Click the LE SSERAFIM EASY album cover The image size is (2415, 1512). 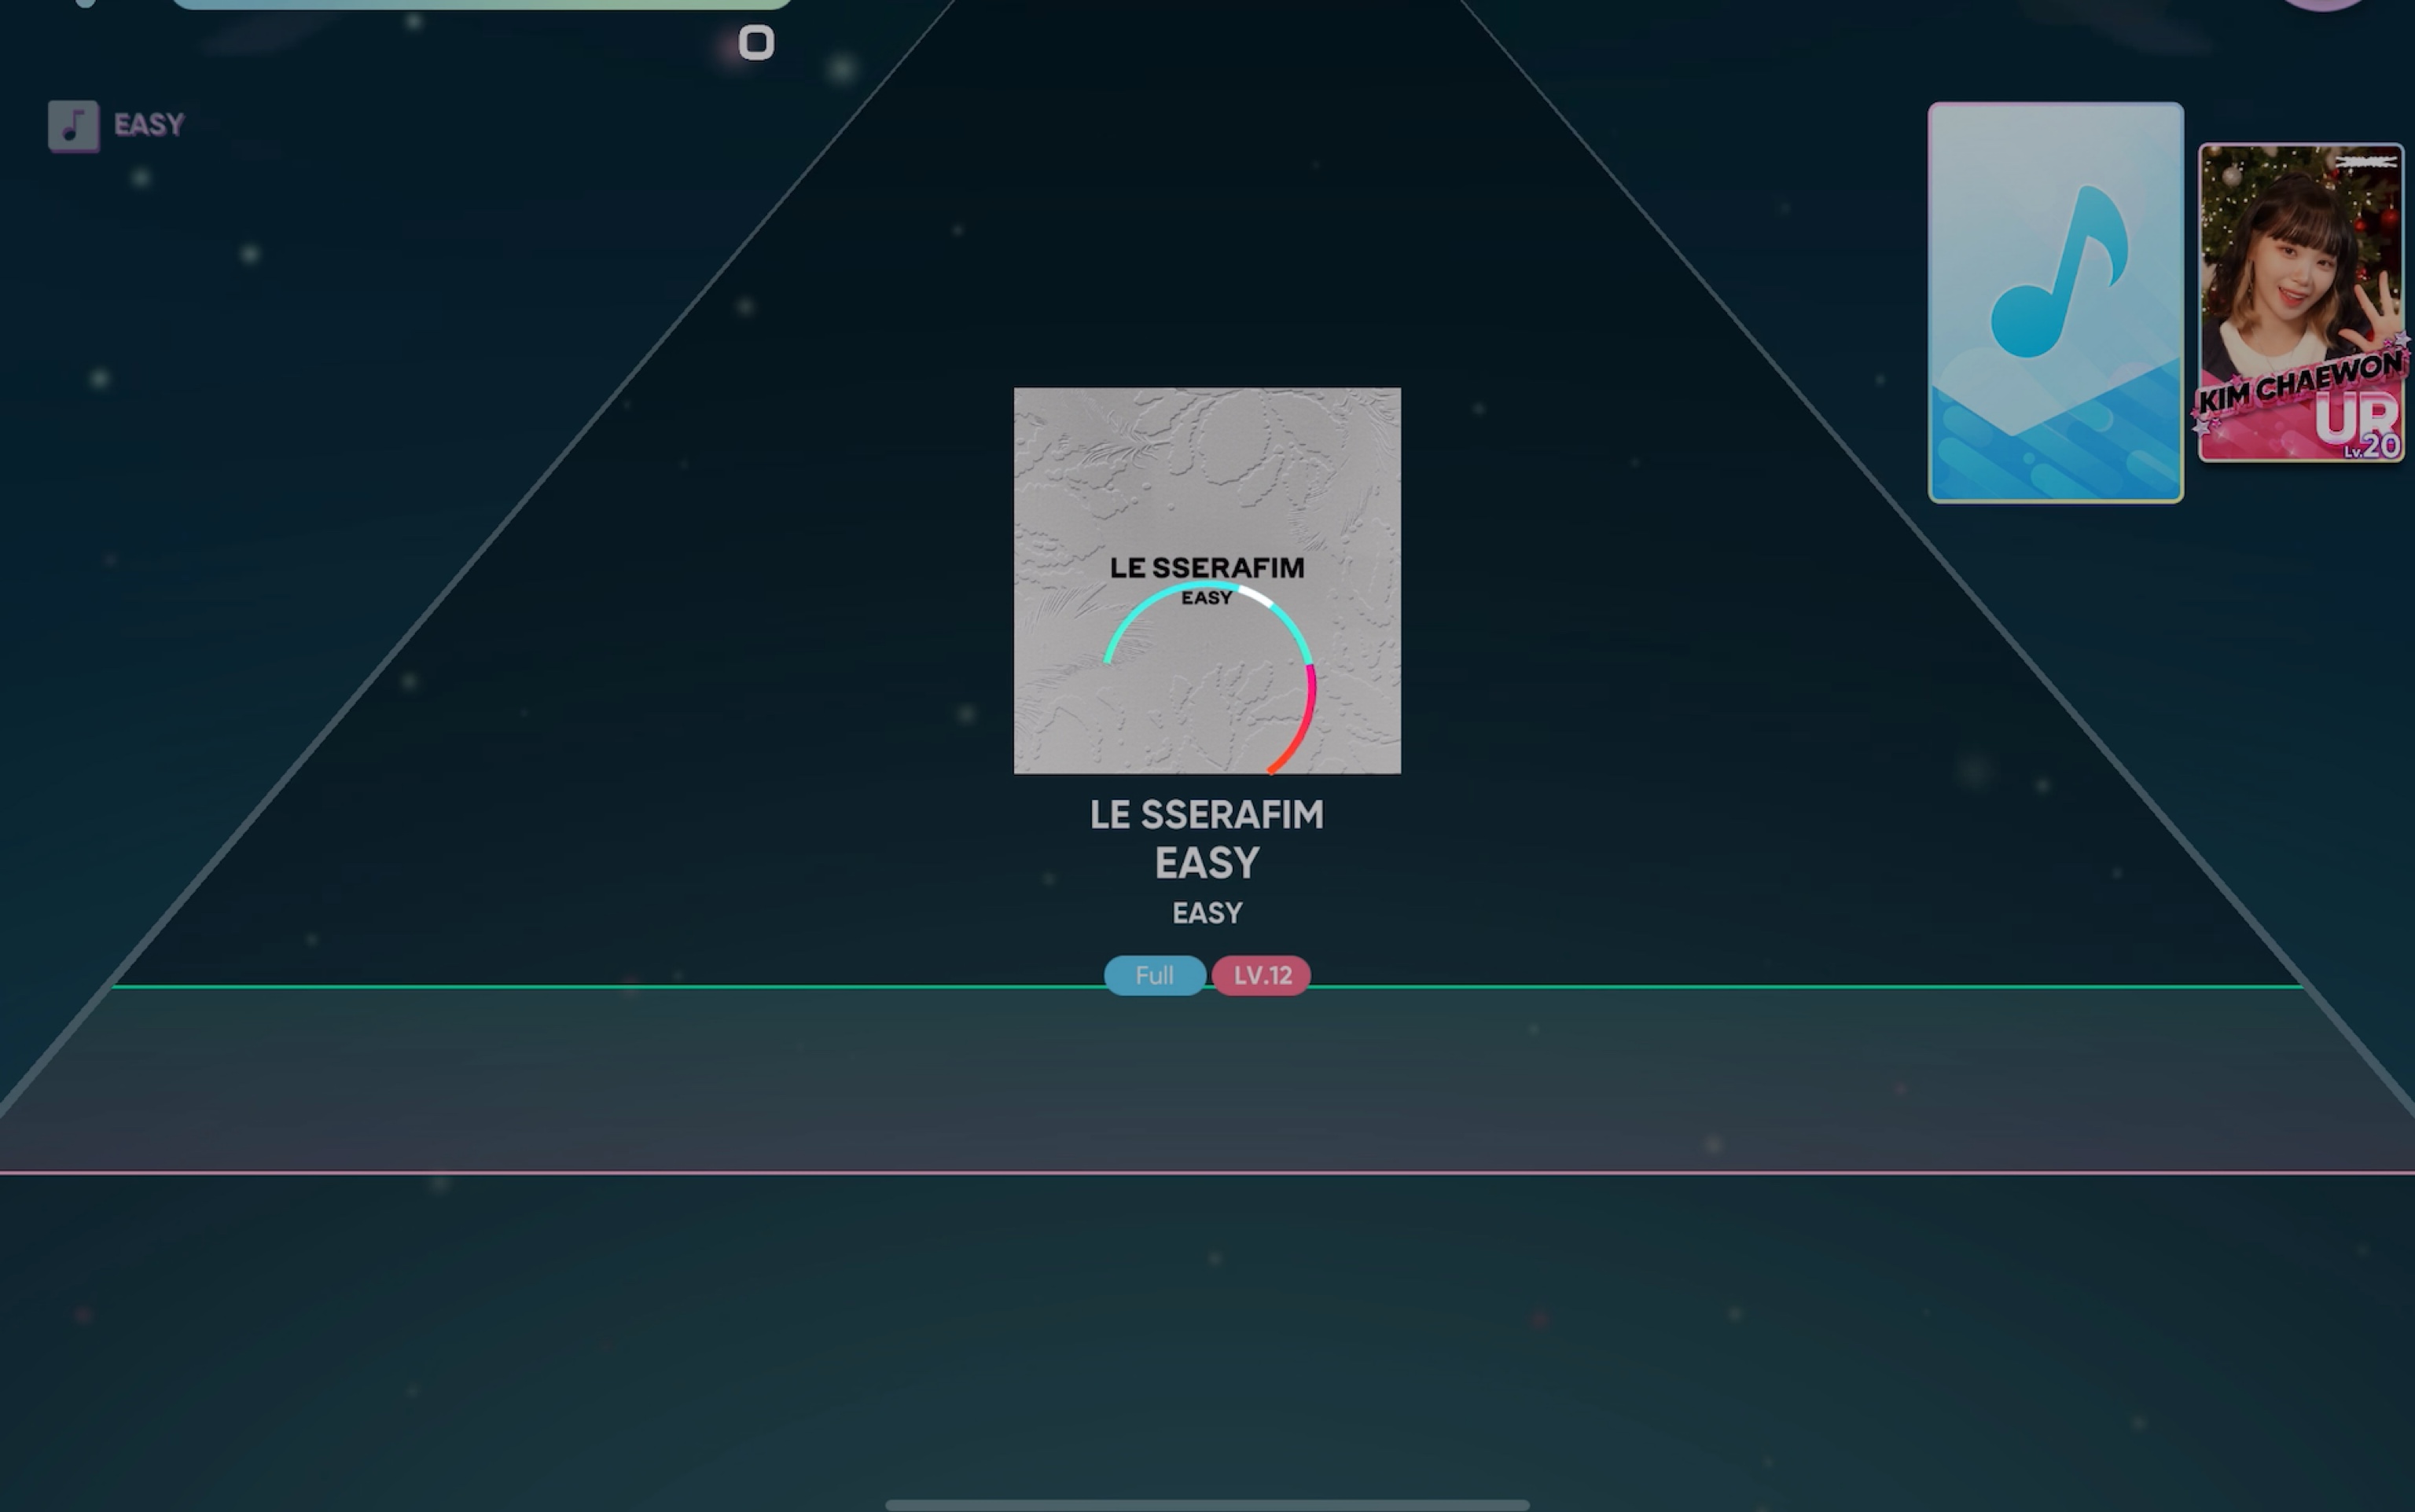1207,581
